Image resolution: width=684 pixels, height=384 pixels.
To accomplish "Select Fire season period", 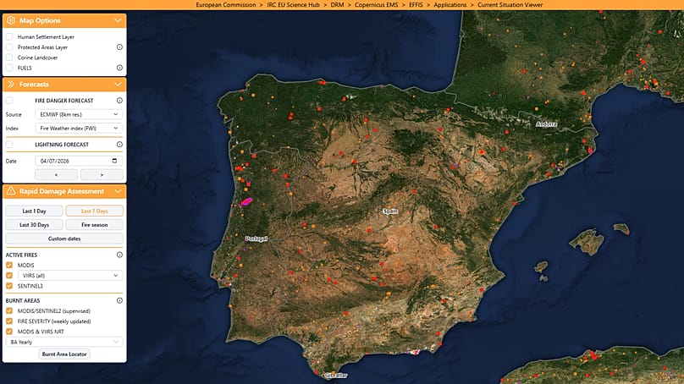I will pos(94,225).
